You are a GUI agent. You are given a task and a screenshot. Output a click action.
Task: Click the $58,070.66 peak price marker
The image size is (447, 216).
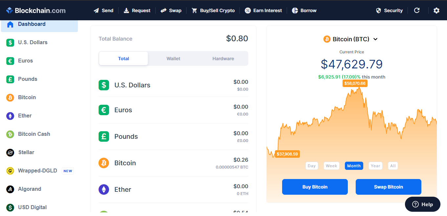[x=355, y=83]
